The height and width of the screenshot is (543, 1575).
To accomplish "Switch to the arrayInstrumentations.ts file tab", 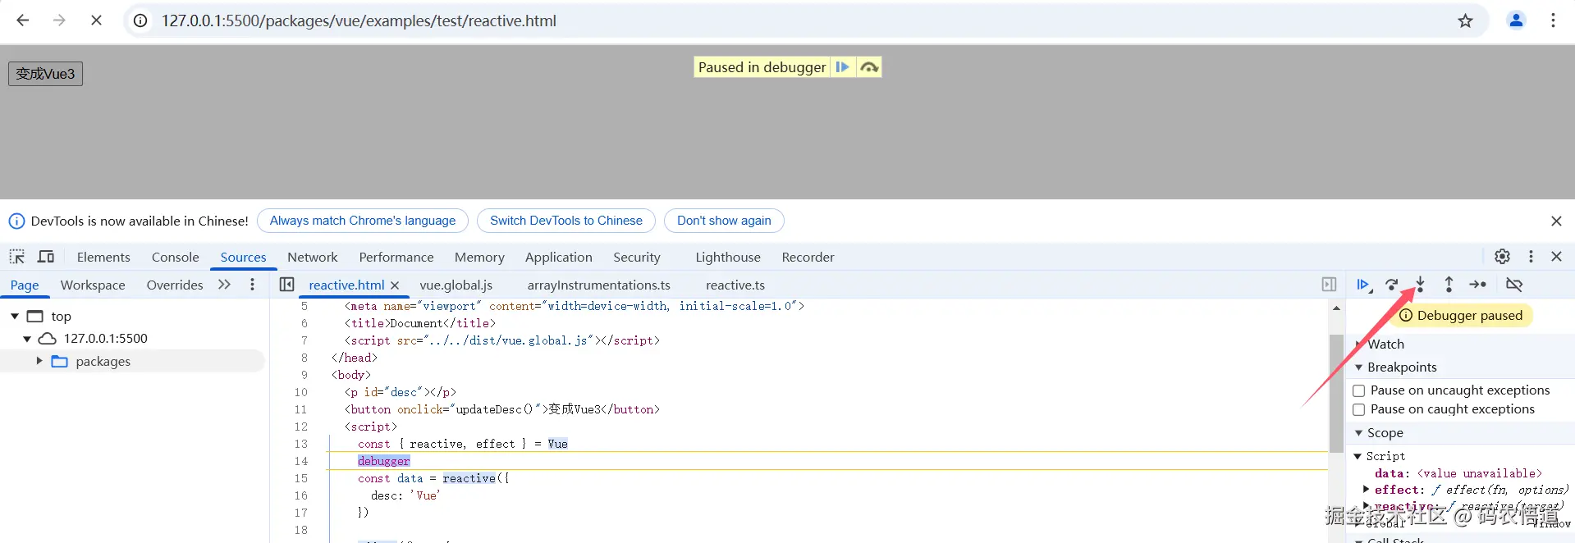I will click(x=599, y=285).
